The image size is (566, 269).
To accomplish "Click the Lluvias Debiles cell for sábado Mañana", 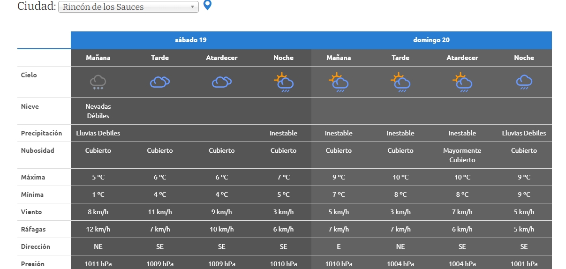I will (x=98, y=133).
